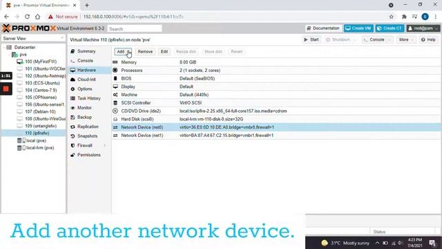Select the pve node

point(23,55)
